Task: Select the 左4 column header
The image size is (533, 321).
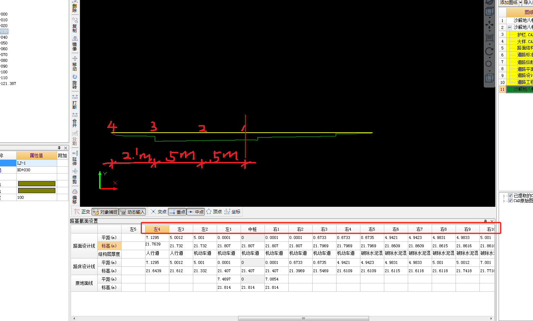Action: 157,229
